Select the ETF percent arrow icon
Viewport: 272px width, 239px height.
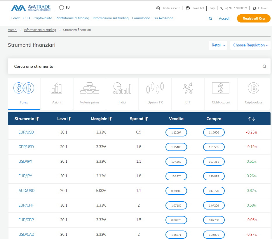click(188, 88)
